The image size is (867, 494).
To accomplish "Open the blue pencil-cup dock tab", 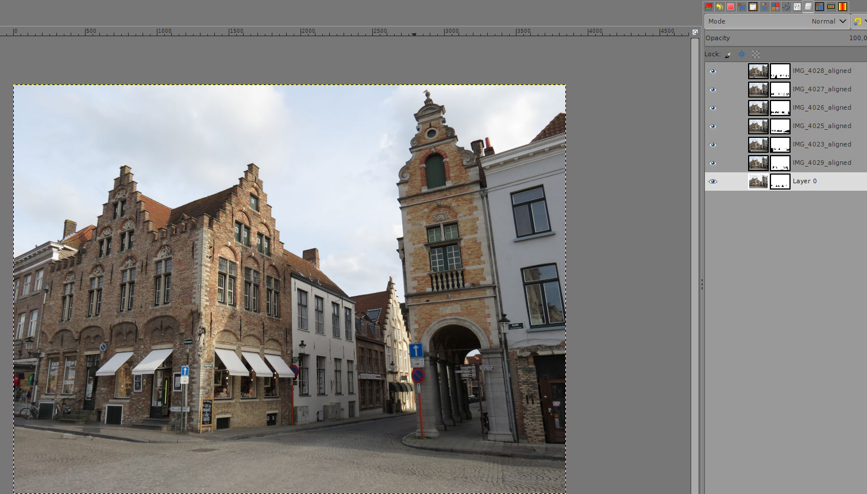I will point(764,7).
